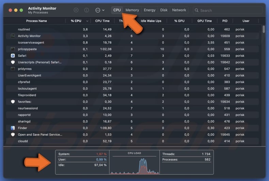Sort by User column header
This screenshot has width=269, height=181.
[x=246, y=21]
